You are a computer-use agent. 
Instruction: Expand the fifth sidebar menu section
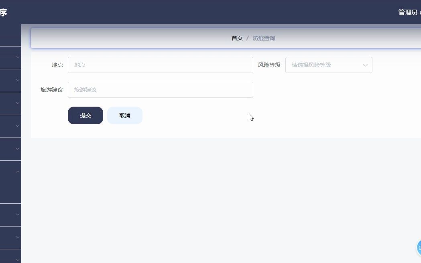[17, 149]
